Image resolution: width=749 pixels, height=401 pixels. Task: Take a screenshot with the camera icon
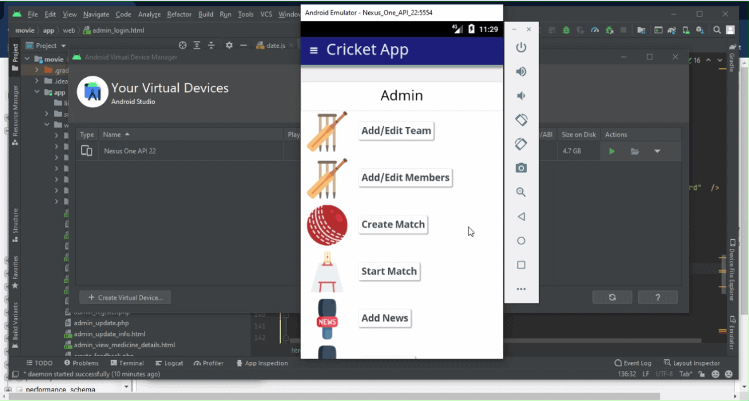pos(521,168)
